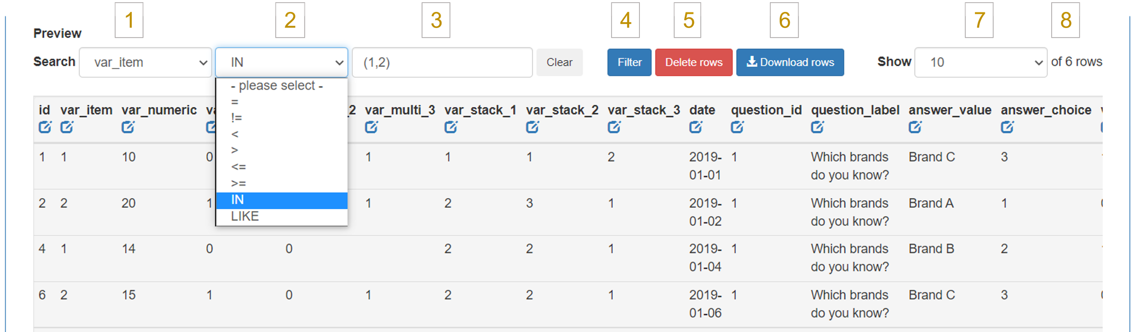
Task: Click edit icon under var_item column
Action: (67, 128)
